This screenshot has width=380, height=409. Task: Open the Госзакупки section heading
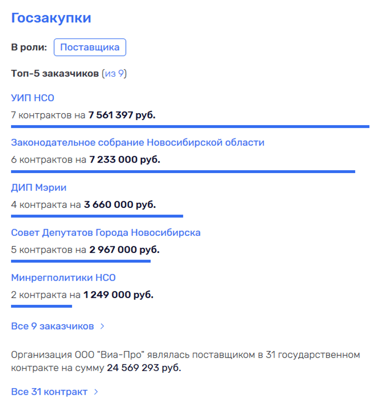click(x=51, y=18)
